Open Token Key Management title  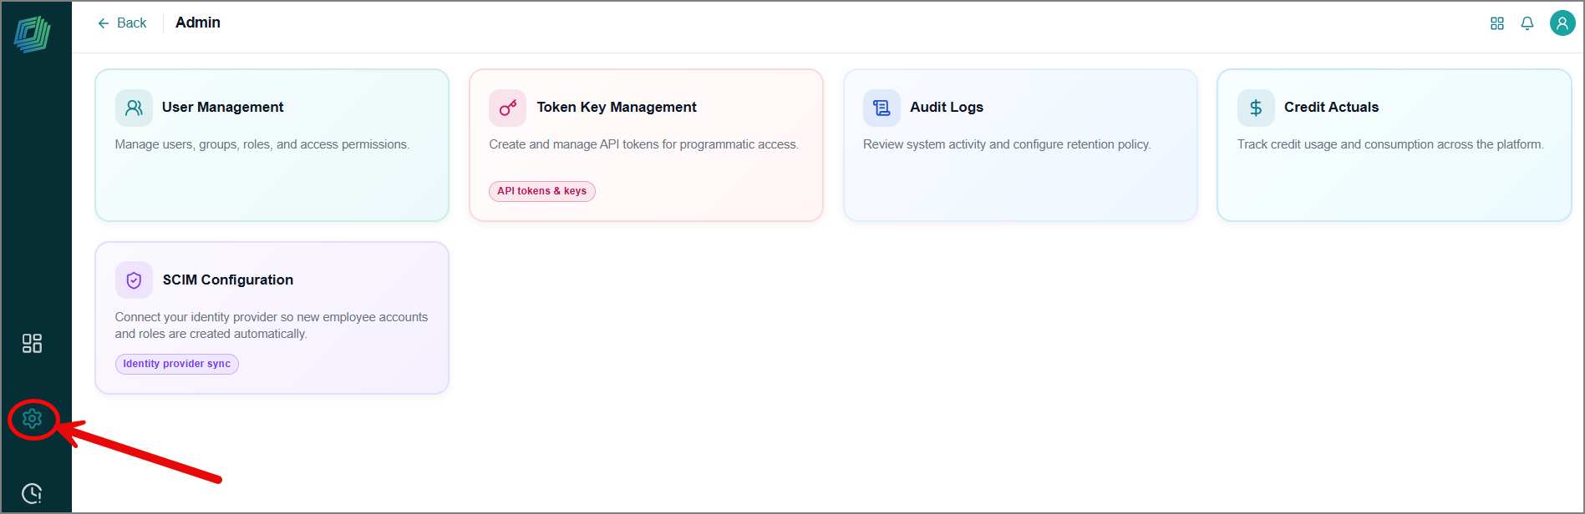coord(617,107)
